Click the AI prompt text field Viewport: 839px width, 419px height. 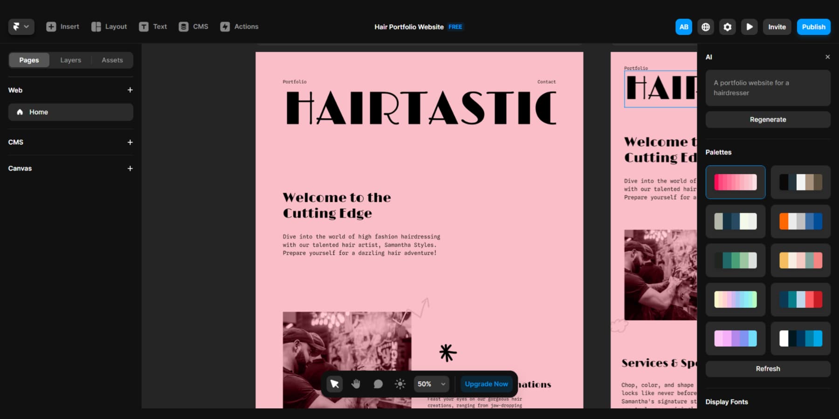(768, 88)
